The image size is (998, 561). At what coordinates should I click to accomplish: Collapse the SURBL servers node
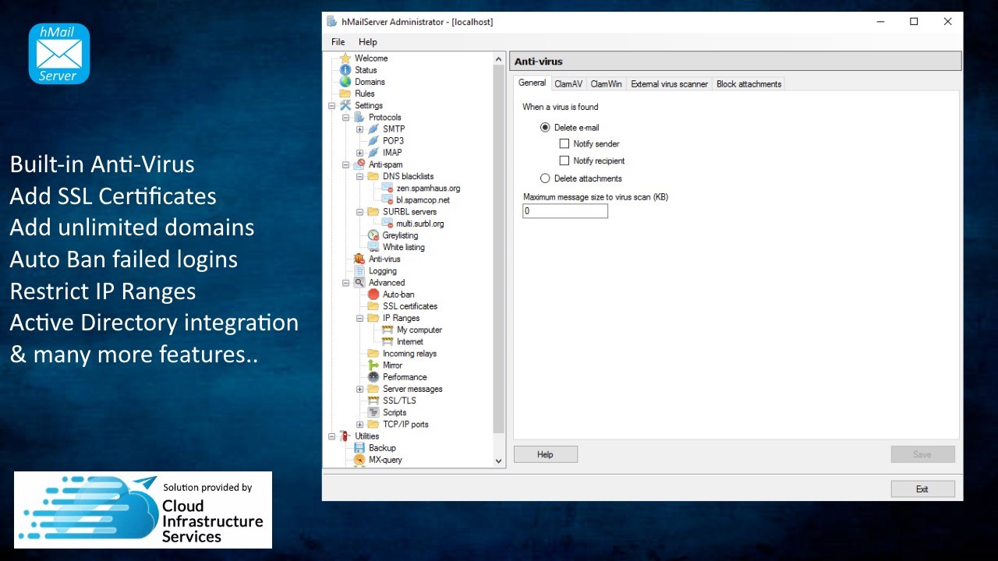[359, 212]
